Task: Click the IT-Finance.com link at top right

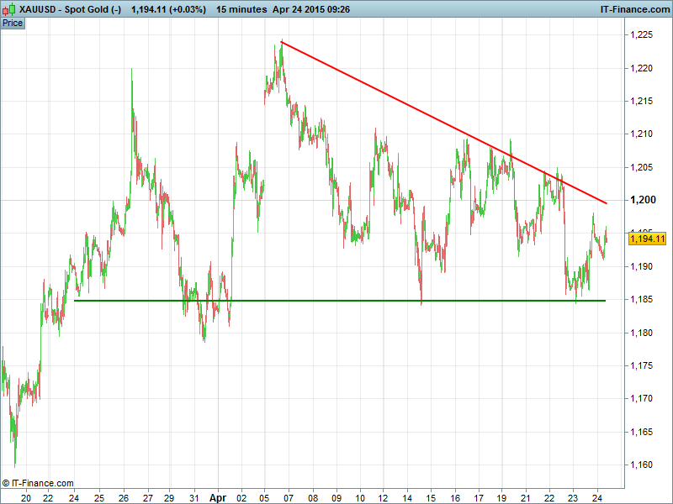Action: click(634, 10)
